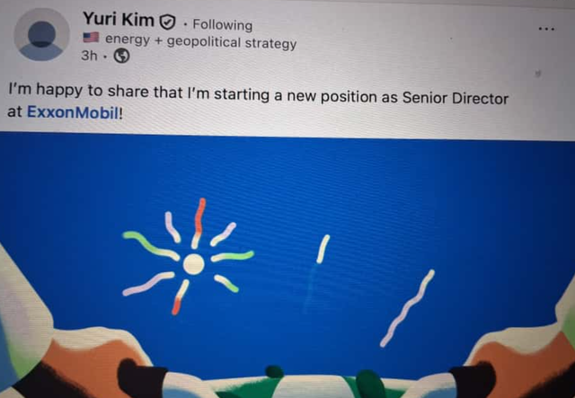Click the verified shield badge beside Yuri Kim
This screenshot has height=398, width=575.
point(168,22)
